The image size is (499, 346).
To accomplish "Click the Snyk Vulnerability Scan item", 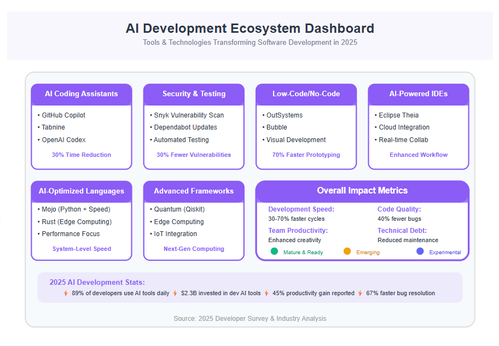I will coord(187,115).
